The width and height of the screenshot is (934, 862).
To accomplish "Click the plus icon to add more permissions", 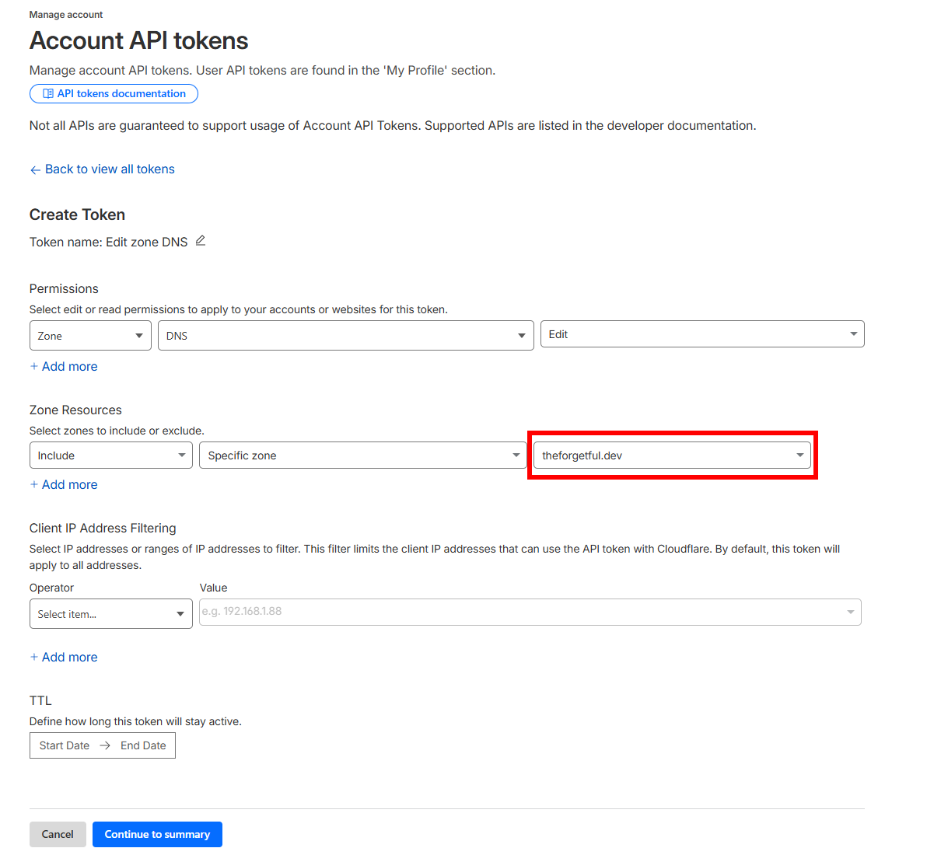I will point(34,366).
